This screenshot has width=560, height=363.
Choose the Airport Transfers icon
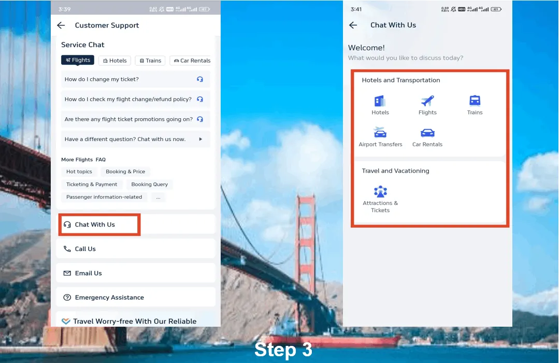pos(380,133)
